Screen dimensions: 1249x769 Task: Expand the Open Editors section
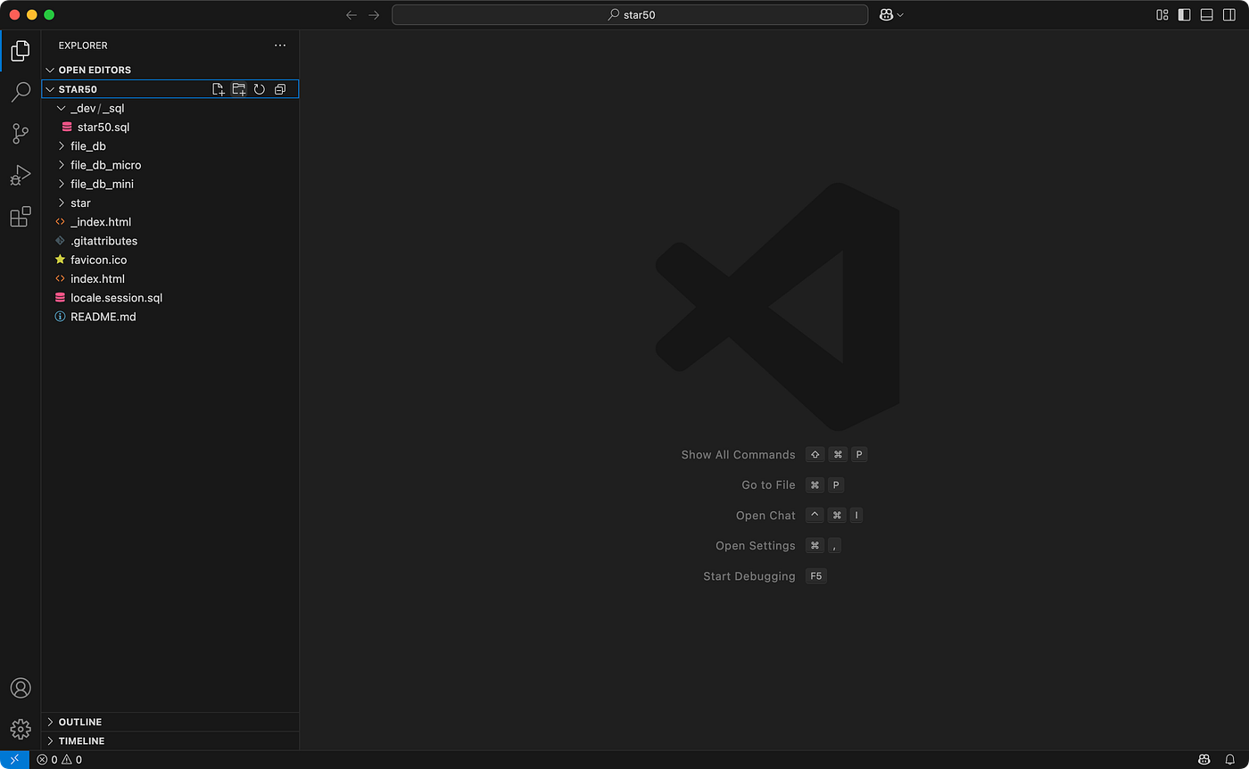[x=170, y=70]
